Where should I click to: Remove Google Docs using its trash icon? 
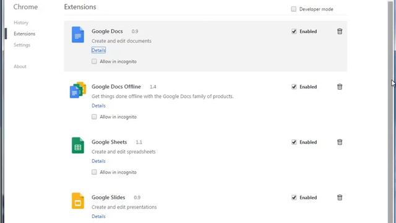(x=340, y=32)
